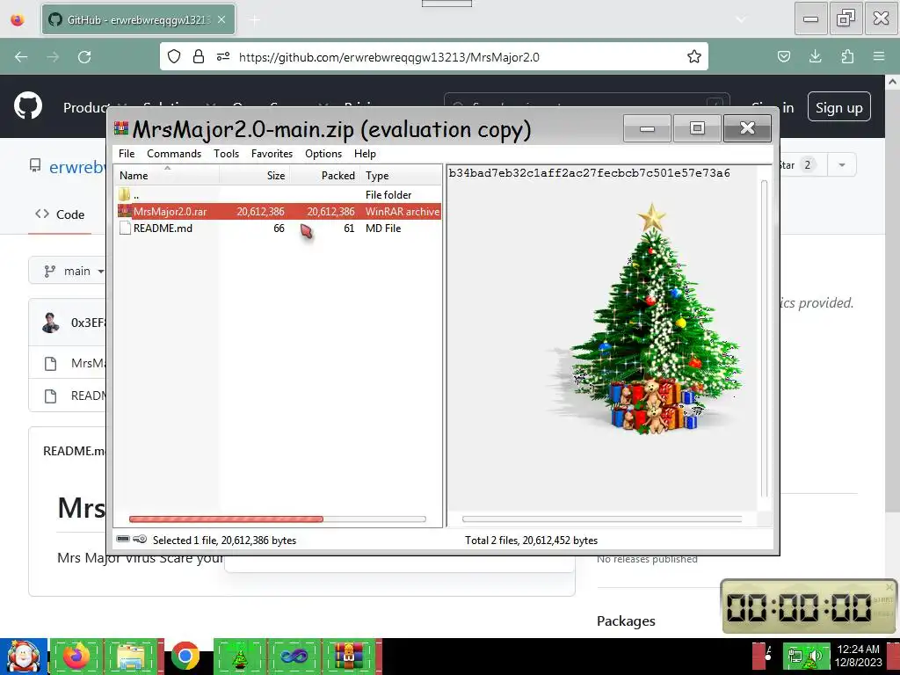Select the parent folder '..' icon
Screen dimensions: 900x675
click(x=125, y=194)
